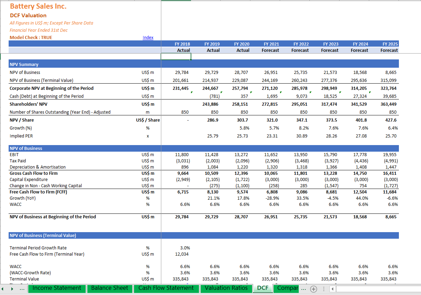Open the Cash Flow Statement sheet tab
The width and height of the screenshot is (421, 295).
[166, 288]
